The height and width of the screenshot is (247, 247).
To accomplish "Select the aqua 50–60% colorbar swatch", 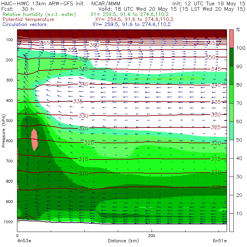I will pyautogui.click(x=231, y=131).
